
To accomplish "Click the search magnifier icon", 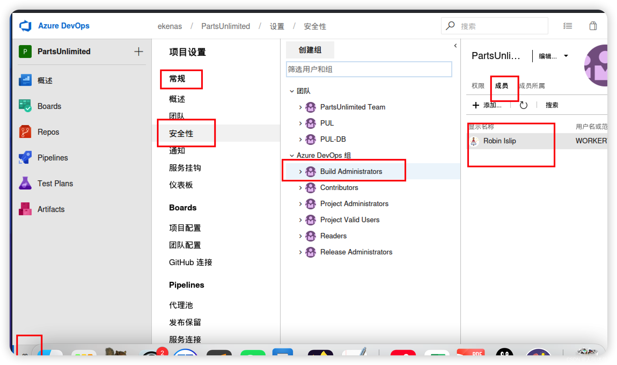I will click(450, 26).
